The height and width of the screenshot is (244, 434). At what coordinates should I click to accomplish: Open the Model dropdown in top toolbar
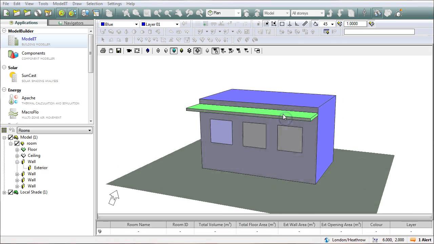pyautogui.click(x=287, y=13)
